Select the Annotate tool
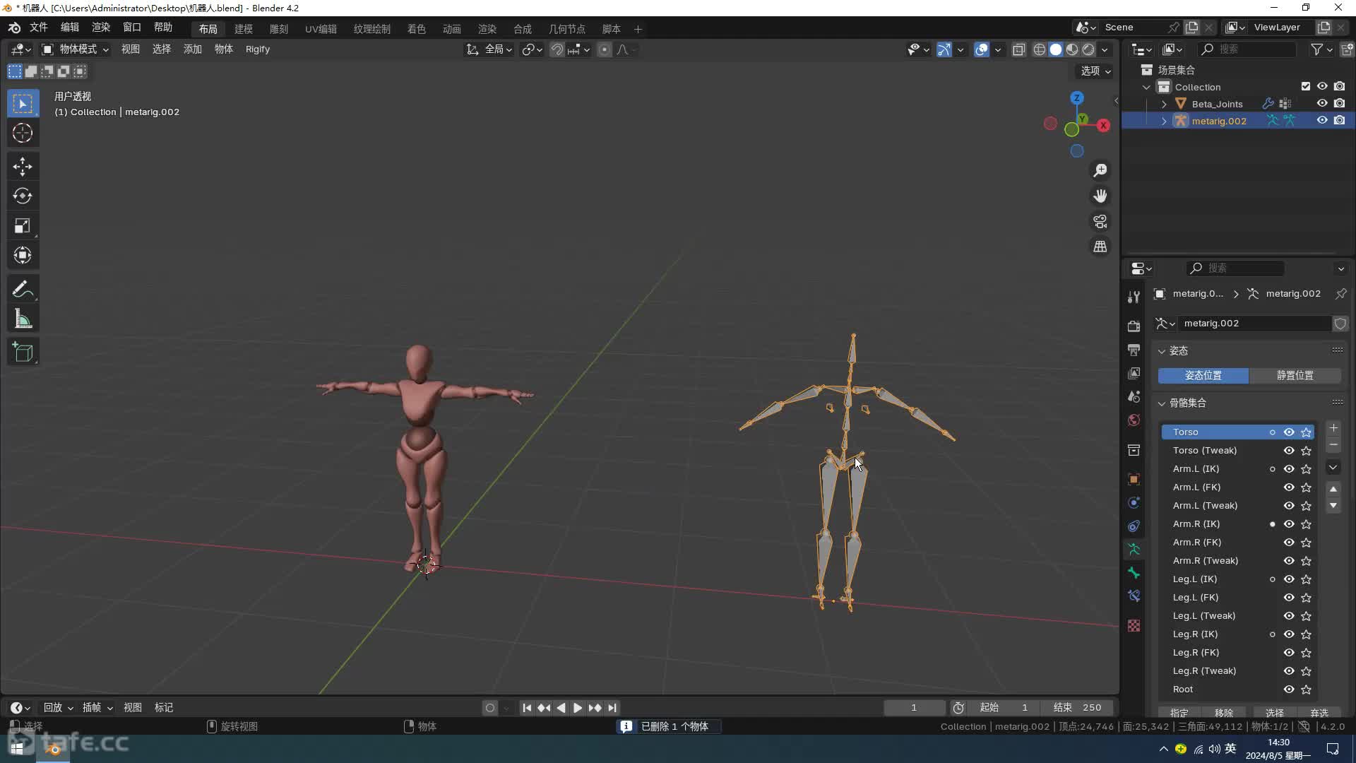Screen dimensions: 1356x763 click(x=23, y=289)
